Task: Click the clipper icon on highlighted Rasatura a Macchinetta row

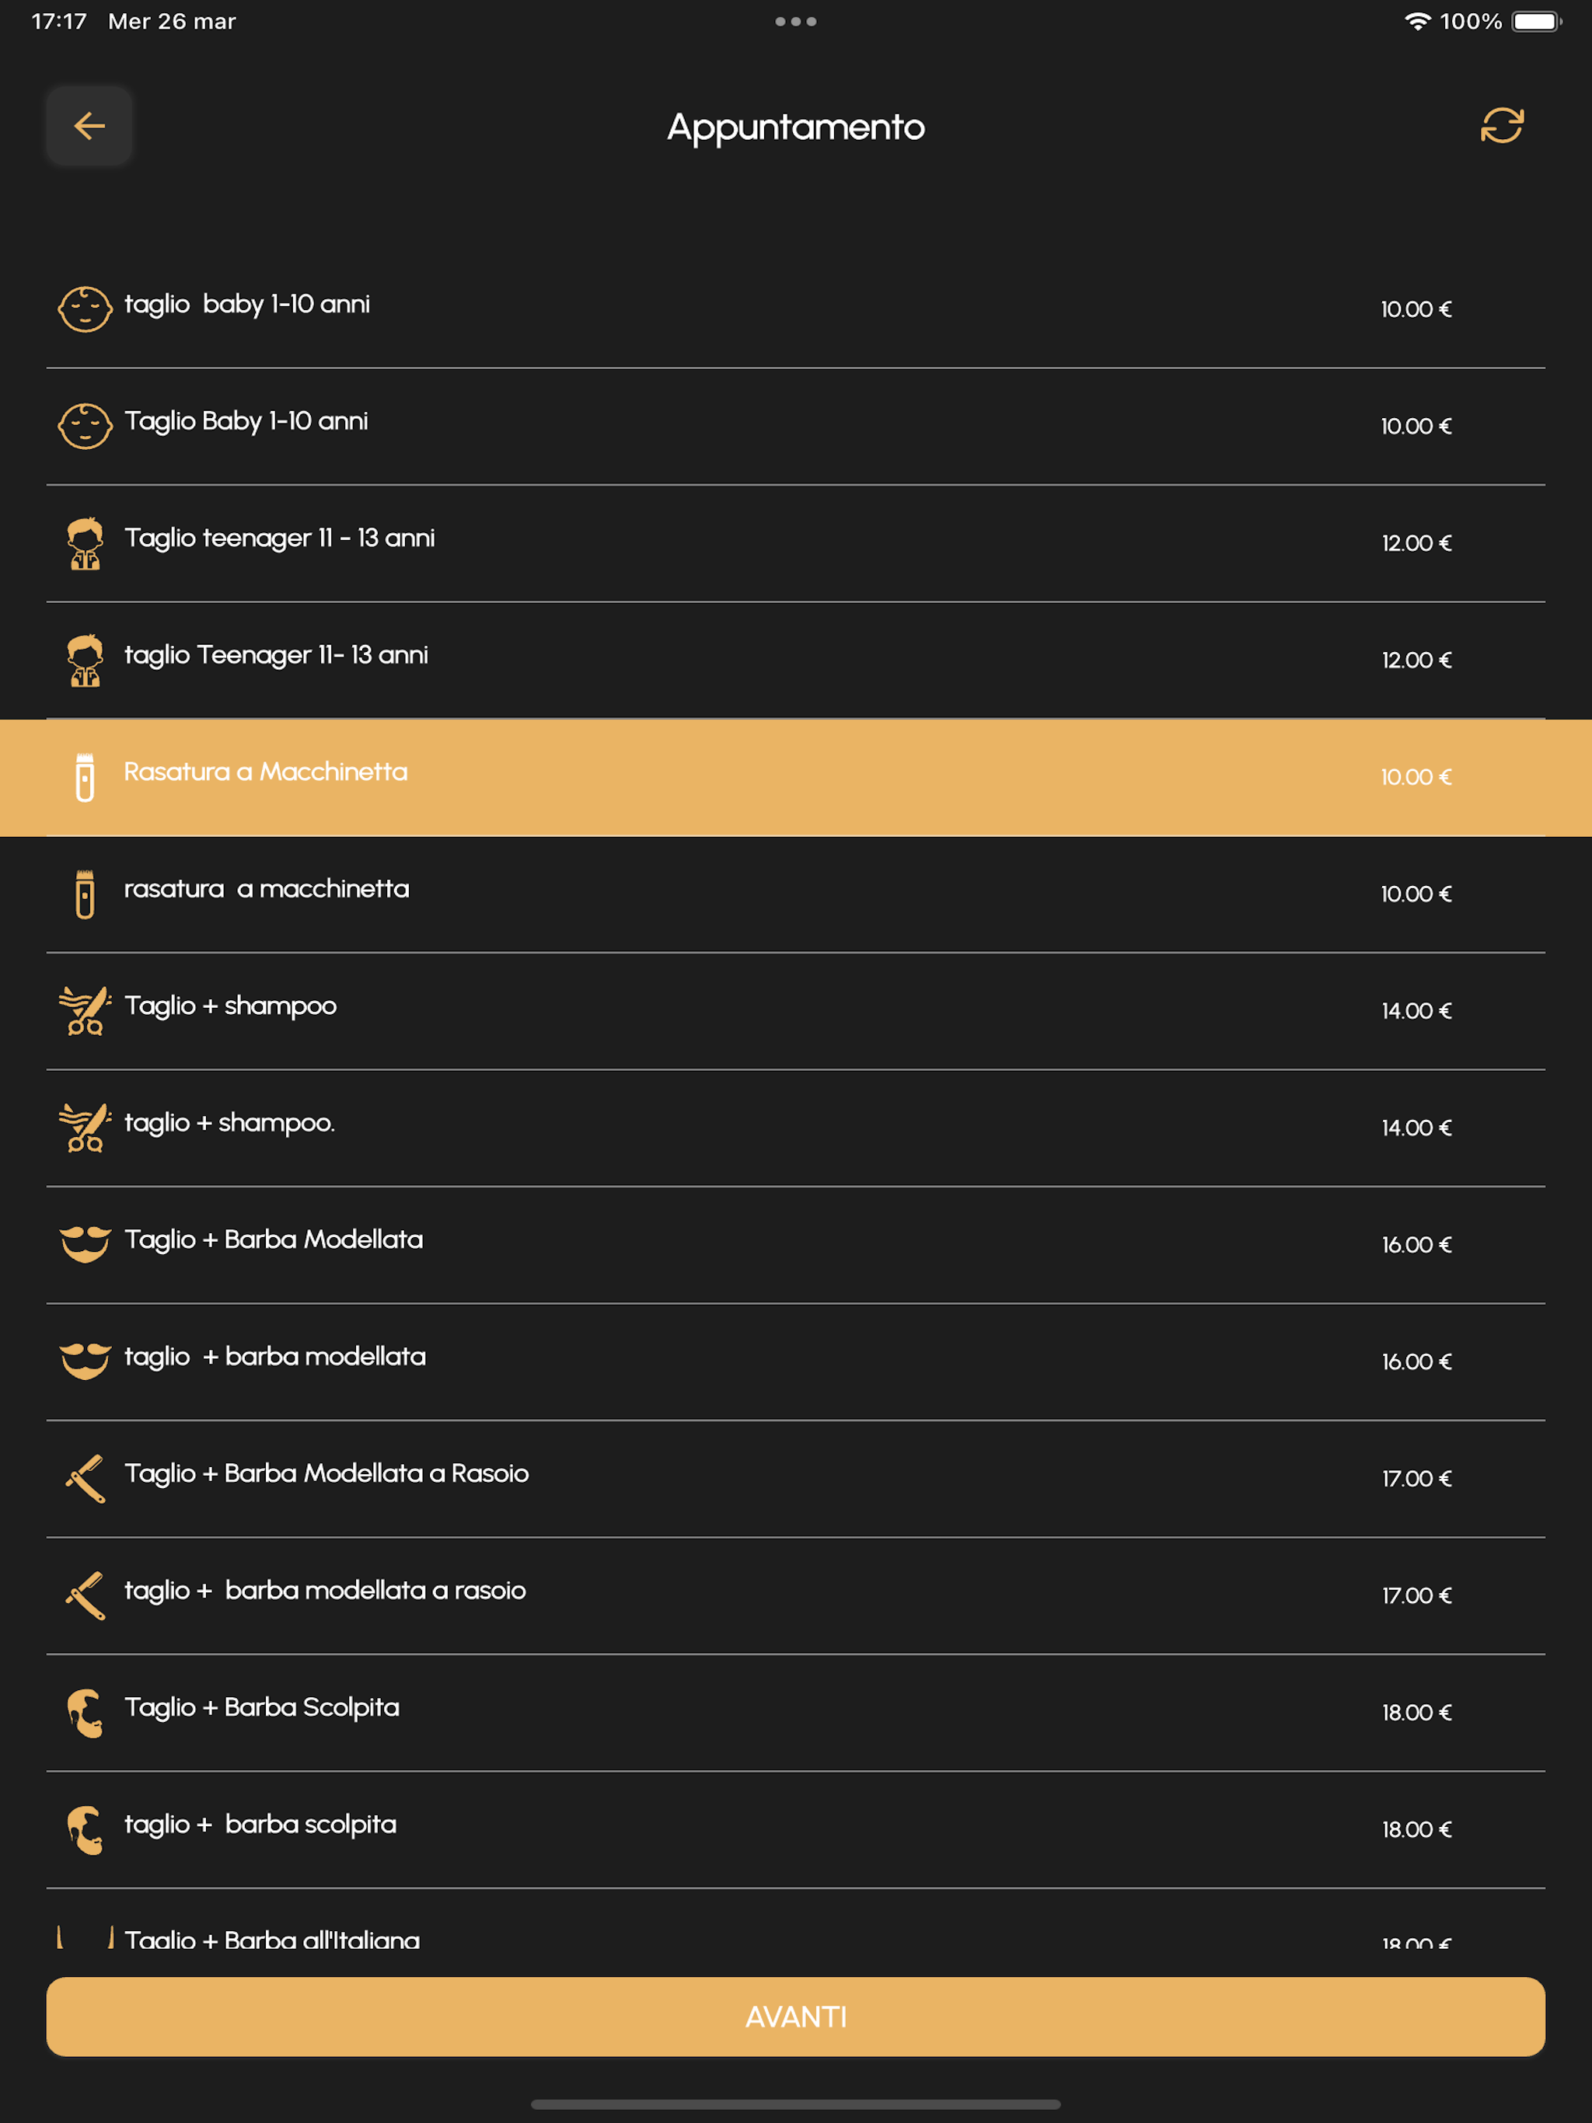Action: click(85, 776)
